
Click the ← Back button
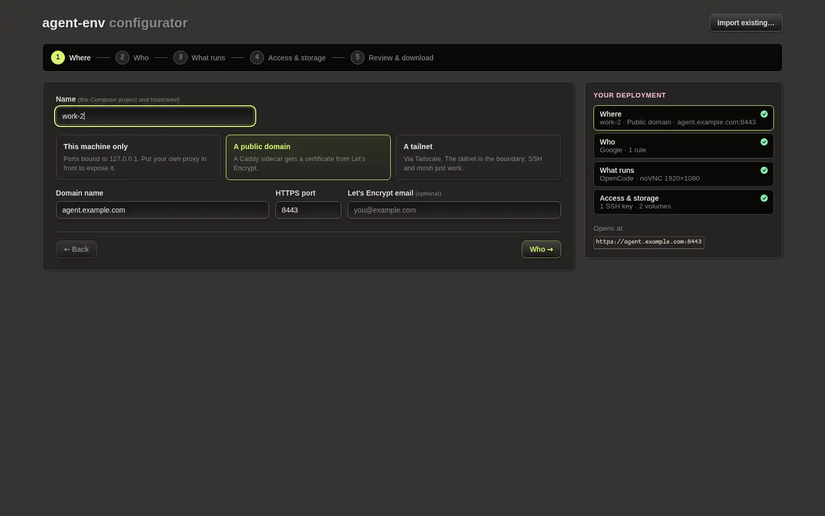pyautogui.click(x=76, y=249)
